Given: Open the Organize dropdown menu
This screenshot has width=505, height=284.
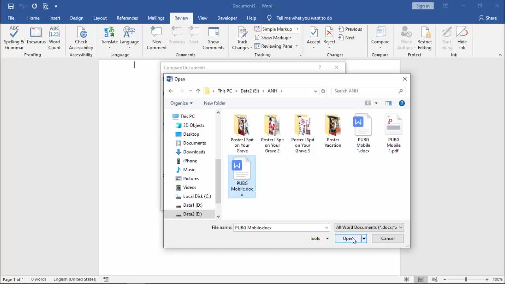Looking at the screenshot, I should (x=181, y=103).
